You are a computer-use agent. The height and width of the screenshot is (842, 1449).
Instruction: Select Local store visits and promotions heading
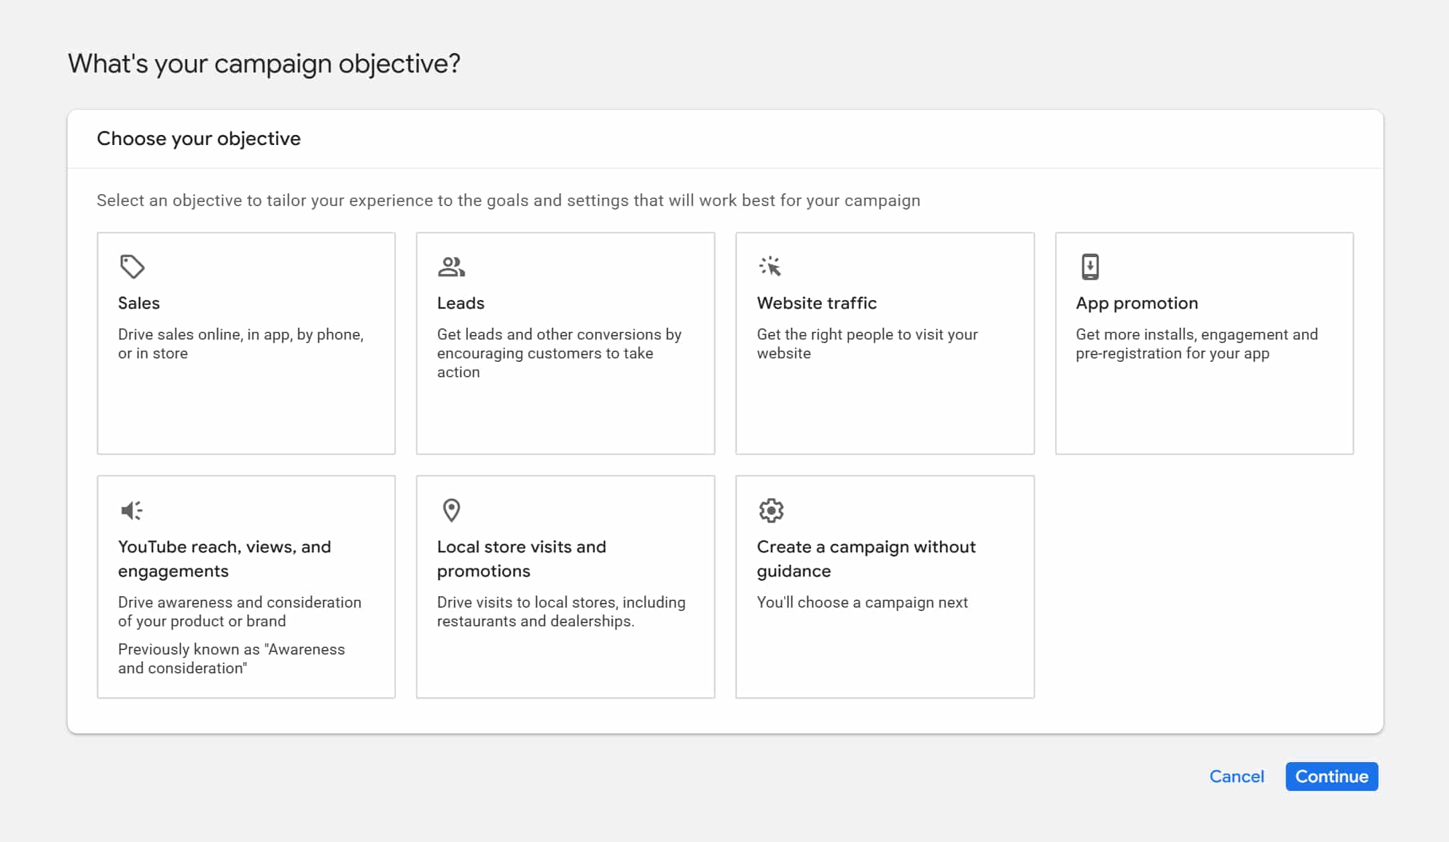[521, 559]
